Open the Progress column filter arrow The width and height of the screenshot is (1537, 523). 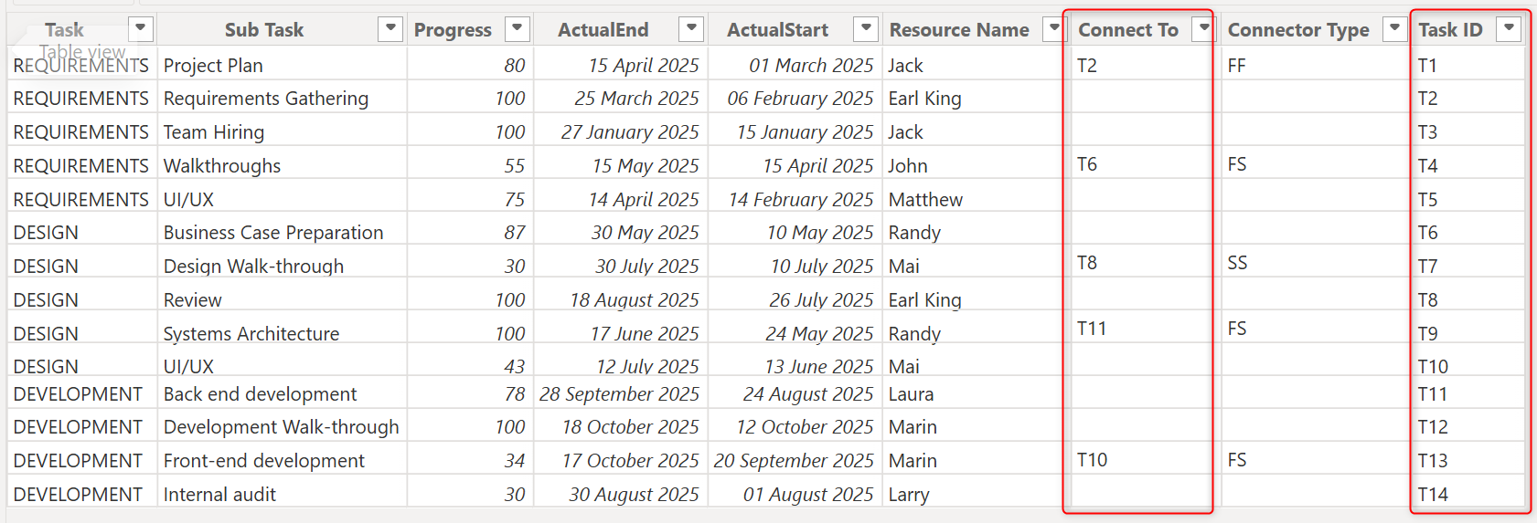click(x=518, y=28)
